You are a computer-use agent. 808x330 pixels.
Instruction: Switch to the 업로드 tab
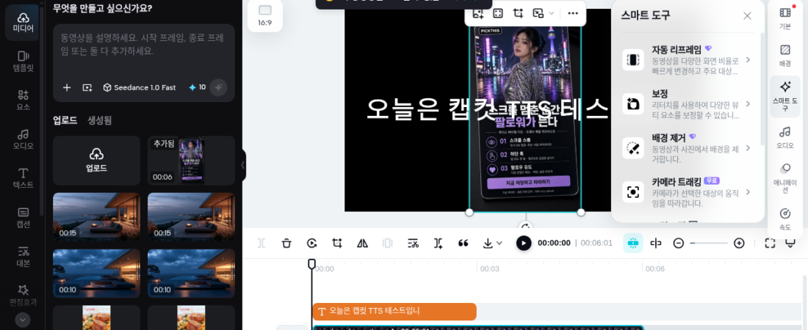pyautogui.click(x=65, y=120)
